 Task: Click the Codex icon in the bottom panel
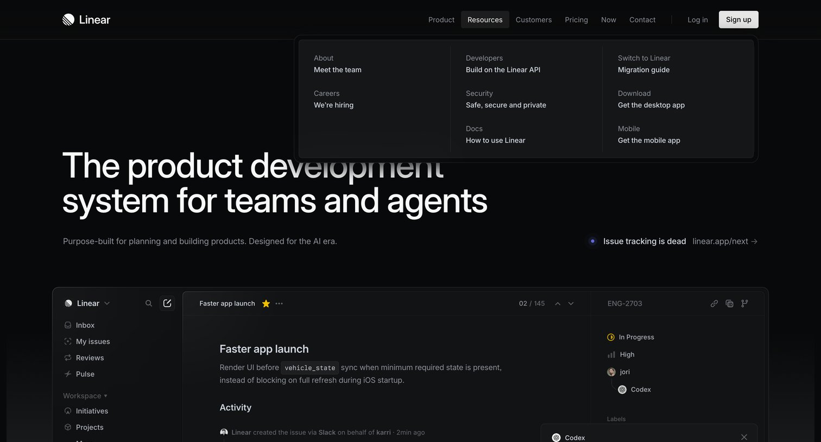(556, 438)
